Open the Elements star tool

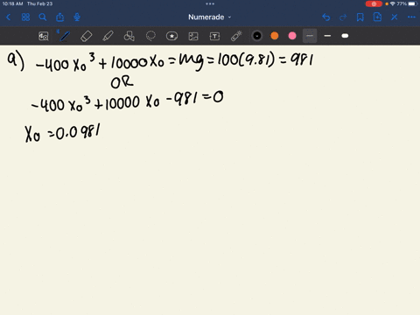click(171, 36)
